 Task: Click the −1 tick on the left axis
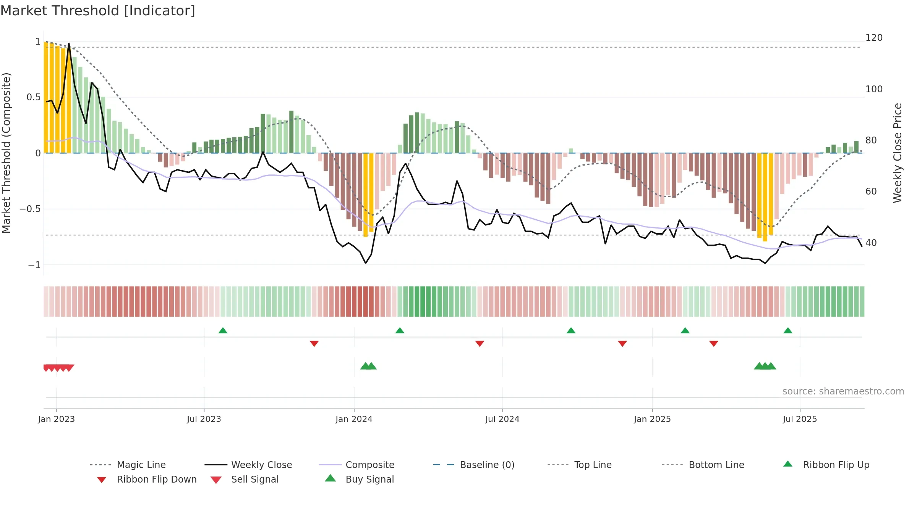pos(34,265)
